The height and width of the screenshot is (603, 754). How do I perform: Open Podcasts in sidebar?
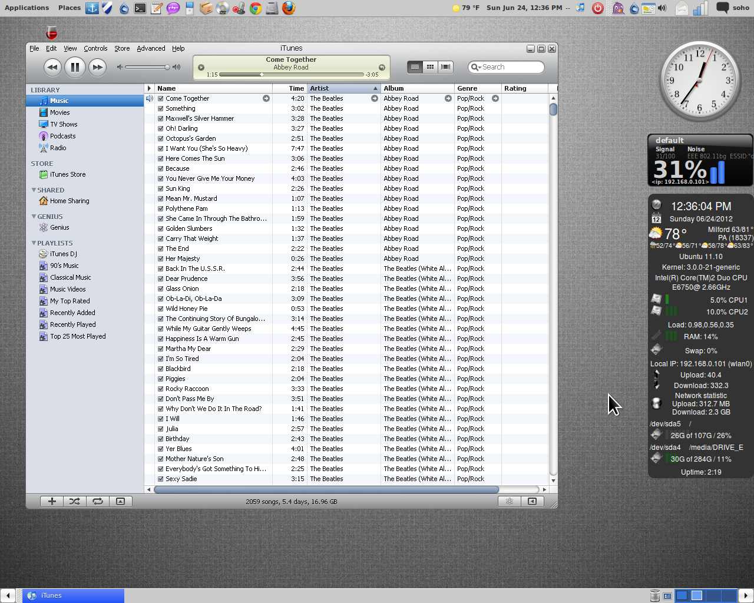(62, 136)
